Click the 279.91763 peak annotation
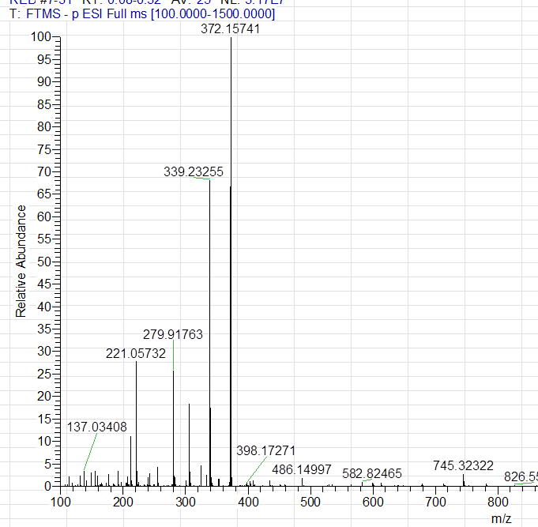This screenshot has height=527, width=538. [x=172, y=334]
